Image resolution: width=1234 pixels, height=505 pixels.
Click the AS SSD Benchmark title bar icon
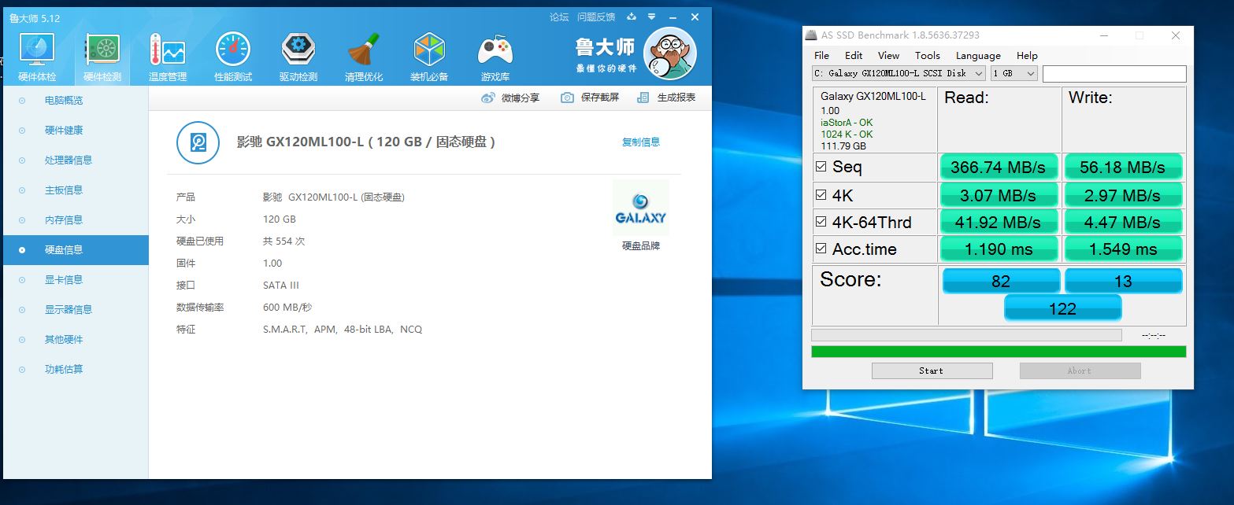(x=811, y=35)
